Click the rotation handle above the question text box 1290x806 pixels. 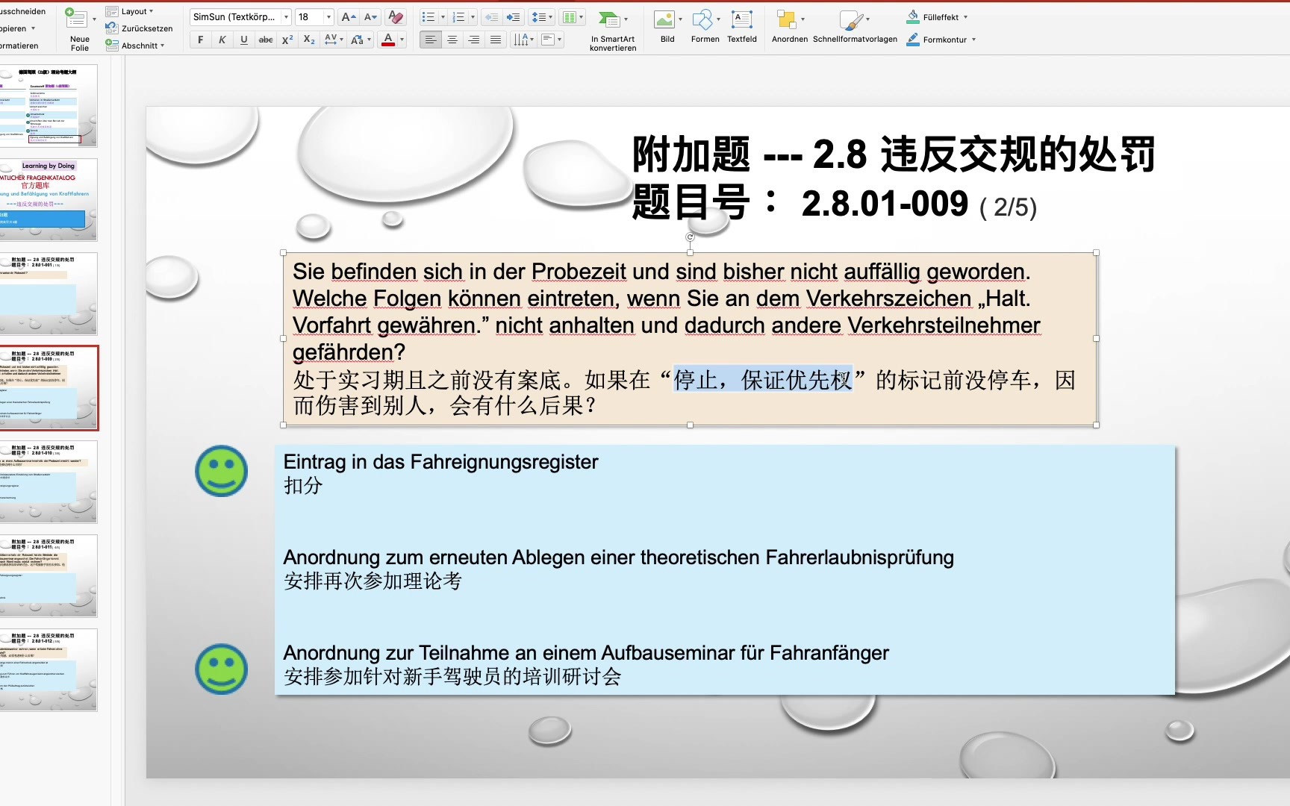point(690,237)
